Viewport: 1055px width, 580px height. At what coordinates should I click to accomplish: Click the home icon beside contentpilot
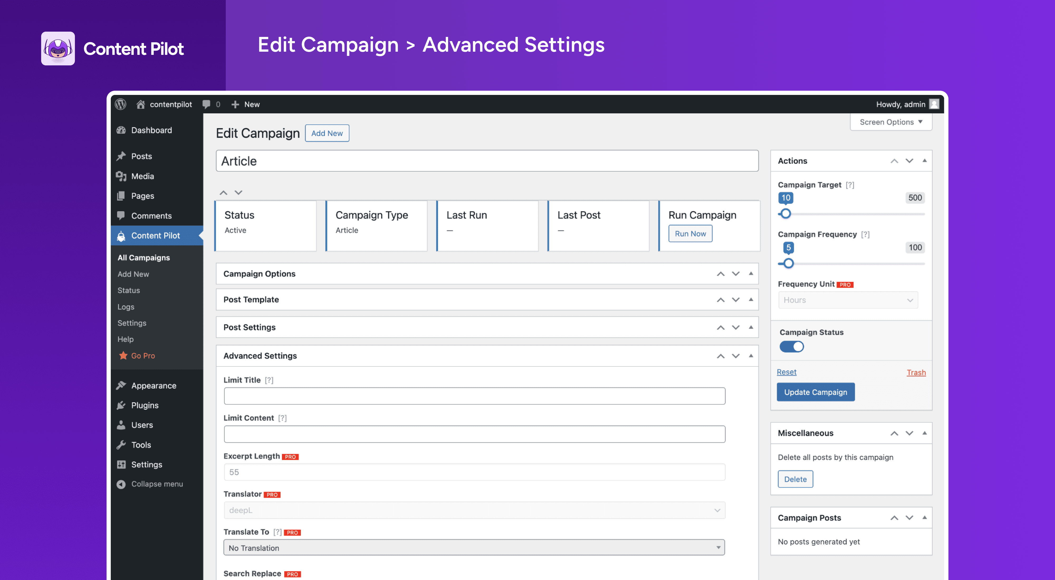tap(141, 104)
